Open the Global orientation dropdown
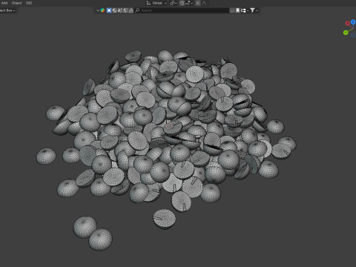Screen dimensions: 356x267 point(159,3)
